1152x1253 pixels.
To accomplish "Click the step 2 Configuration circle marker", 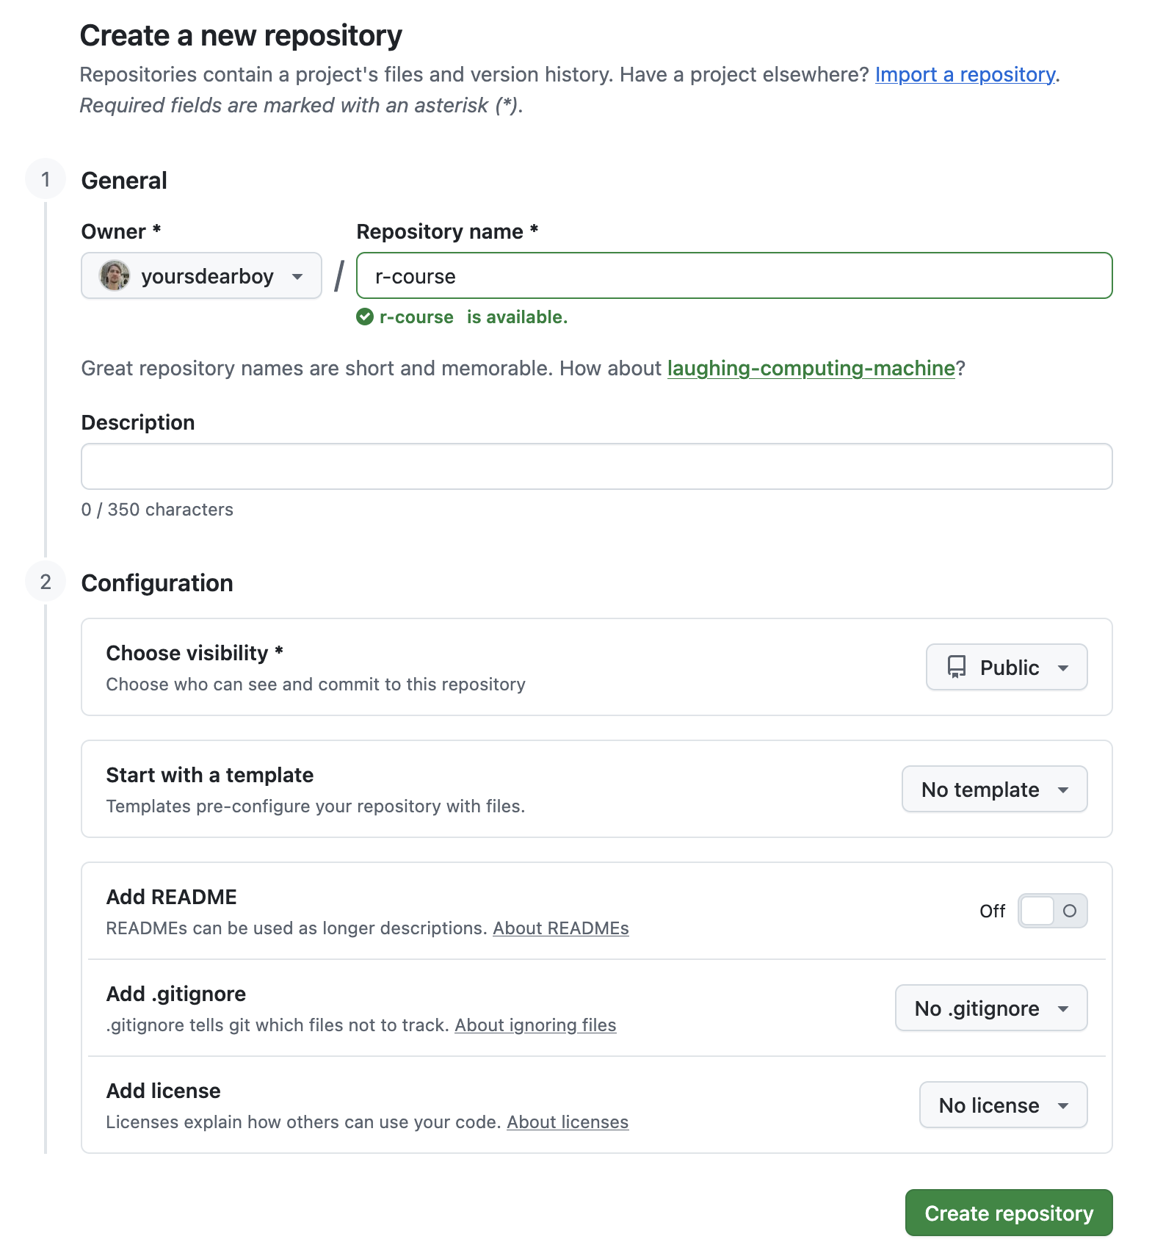I will coord(46,582).
